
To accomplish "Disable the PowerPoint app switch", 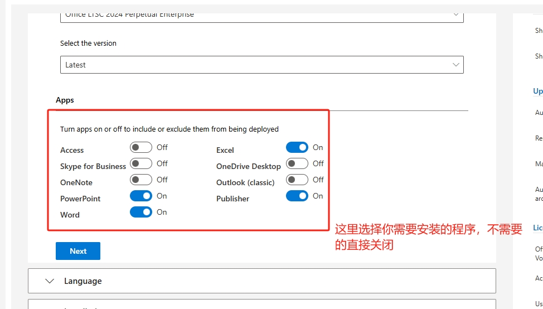I will 140,196.
